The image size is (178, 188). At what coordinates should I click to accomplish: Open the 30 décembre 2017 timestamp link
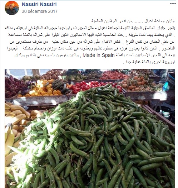click(40, 11)
